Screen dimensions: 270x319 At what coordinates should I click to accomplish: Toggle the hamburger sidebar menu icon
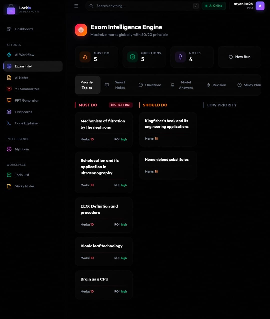click(x=76, y=6)
